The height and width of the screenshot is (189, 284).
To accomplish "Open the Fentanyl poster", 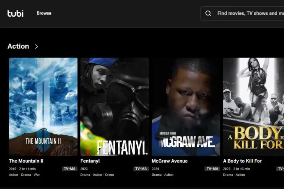I will point(115,107).
